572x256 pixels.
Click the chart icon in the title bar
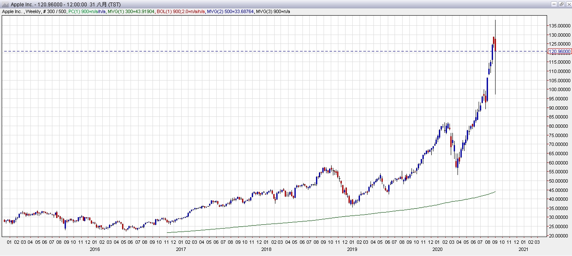[5, 4]
